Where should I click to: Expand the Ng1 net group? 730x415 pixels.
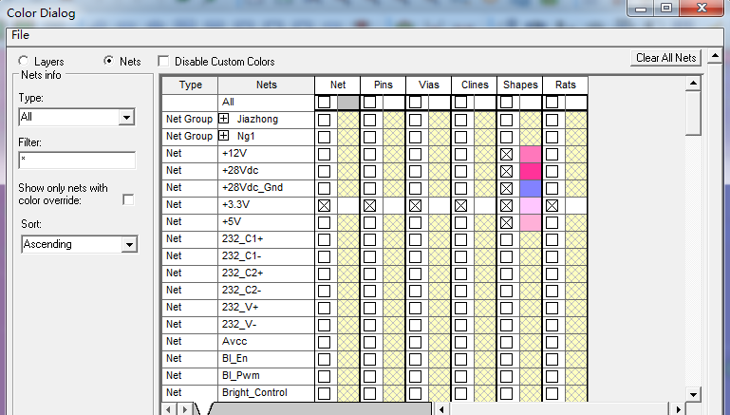point(224,136)
